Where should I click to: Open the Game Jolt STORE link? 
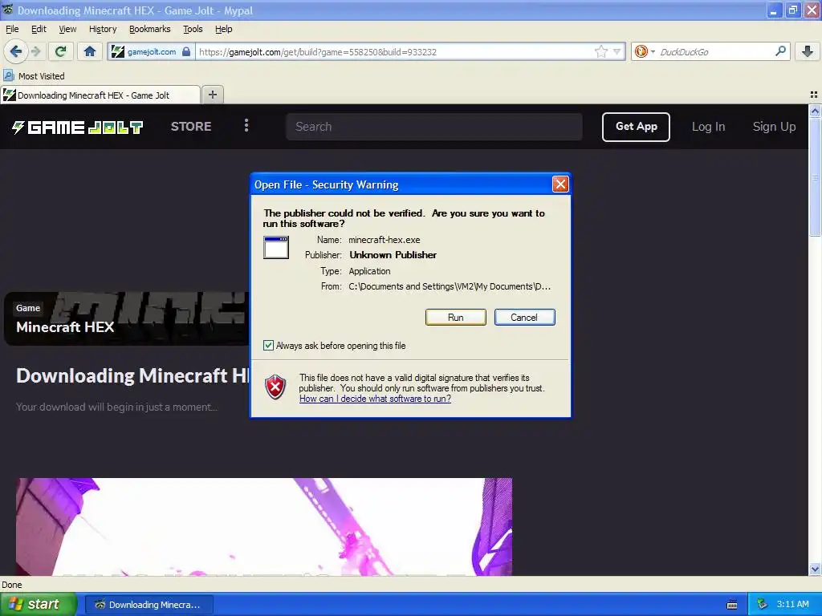pyautogui.click(x=191, y=126)
